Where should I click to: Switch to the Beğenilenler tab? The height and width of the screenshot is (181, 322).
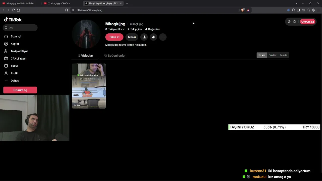click(x=115, y=56)
